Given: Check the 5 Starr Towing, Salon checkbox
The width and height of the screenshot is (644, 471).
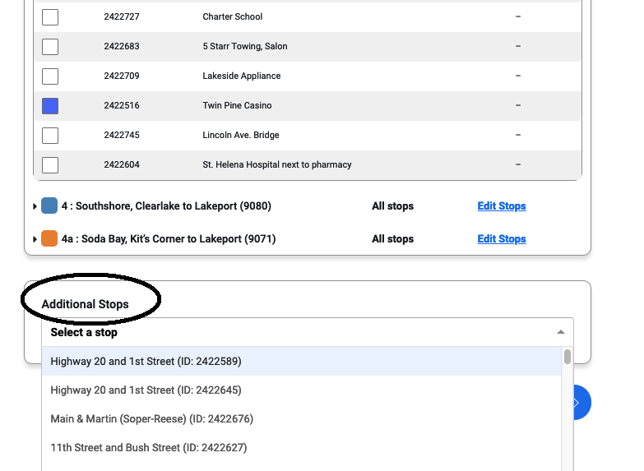Looking at the screenshot, I should tap(50, 47).
